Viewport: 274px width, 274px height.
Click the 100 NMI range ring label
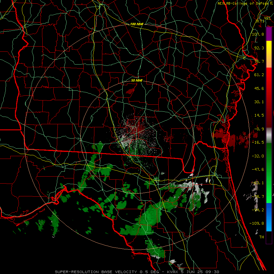pyautogui.click(x=137, y=24)
